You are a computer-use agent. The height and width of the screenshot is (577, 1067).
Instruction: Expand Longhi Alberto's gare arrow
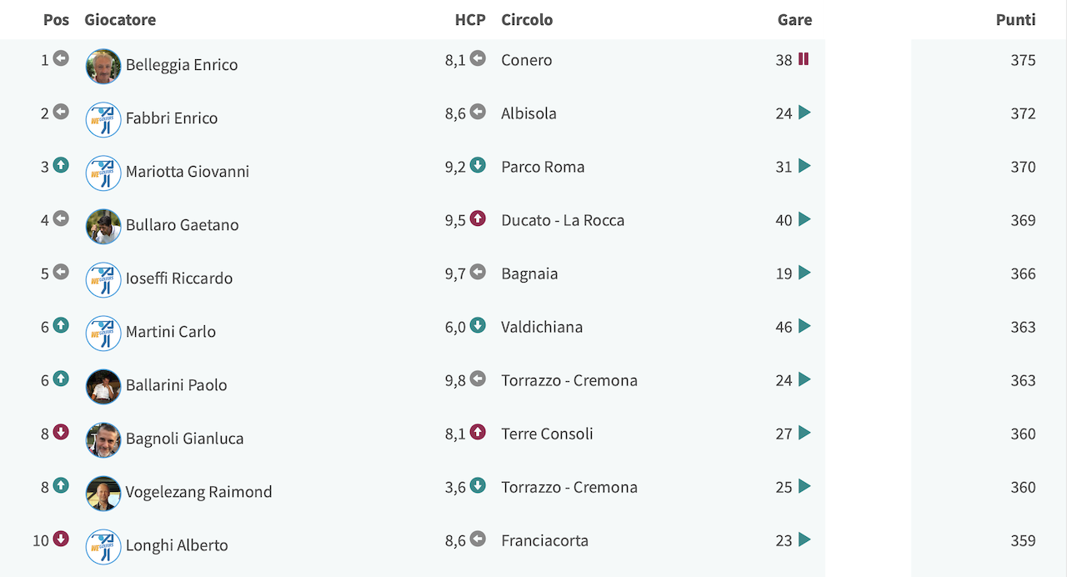click(x=804, y=539)
